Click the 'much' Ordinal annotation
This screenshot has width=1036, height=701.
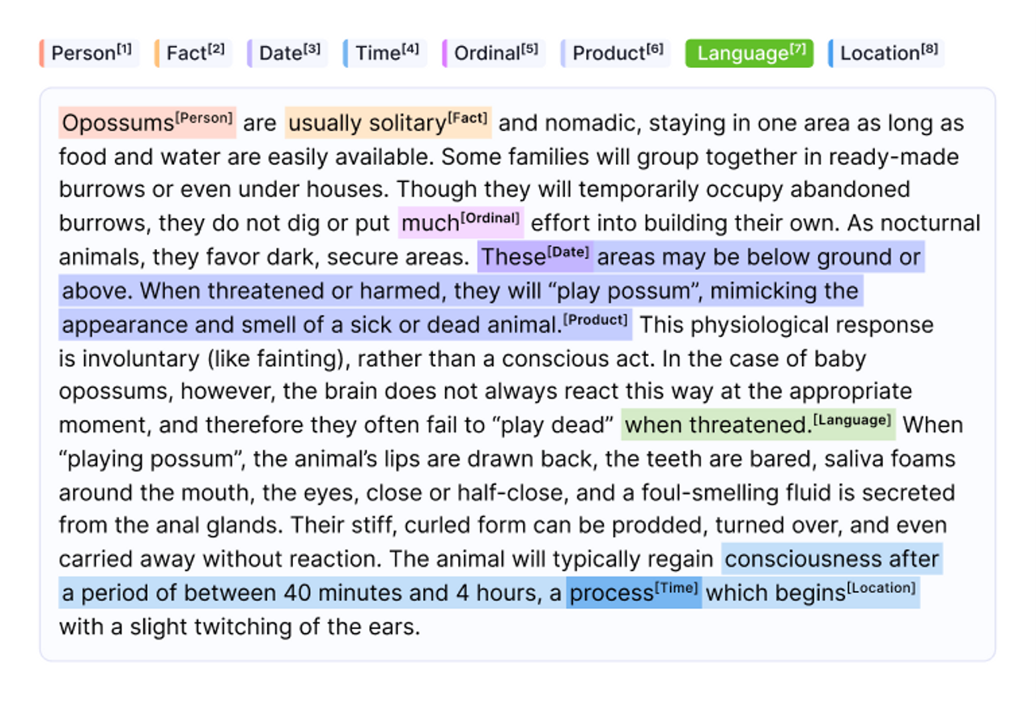431,223
